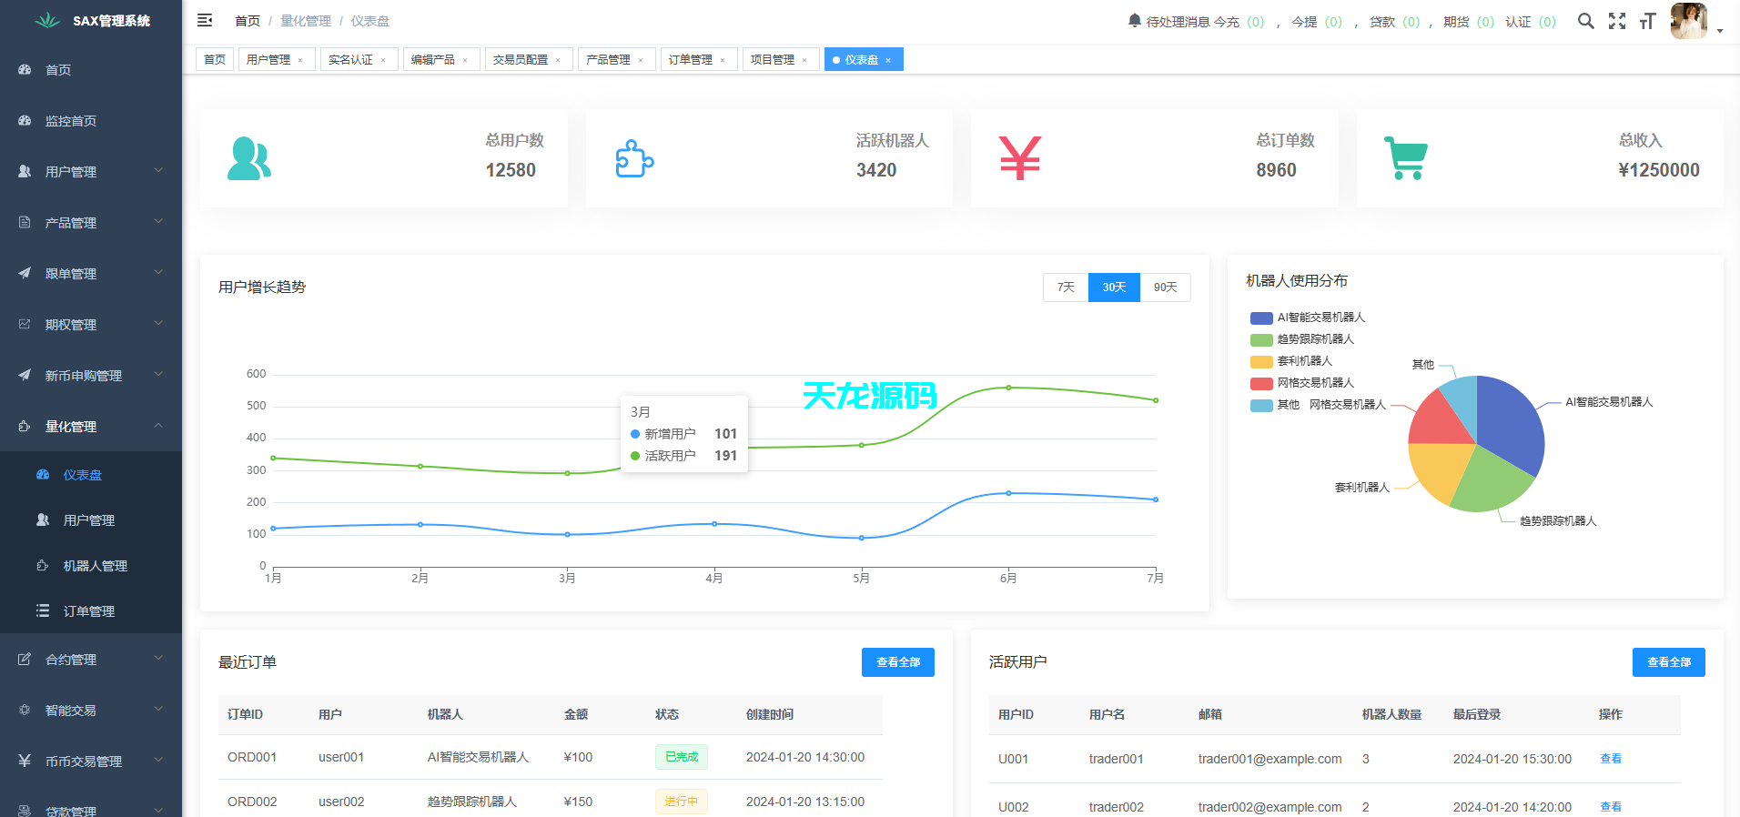Click the SAX管理系统 logo icon
This screenshot has width=1740, height=817.
click(47, 20)
